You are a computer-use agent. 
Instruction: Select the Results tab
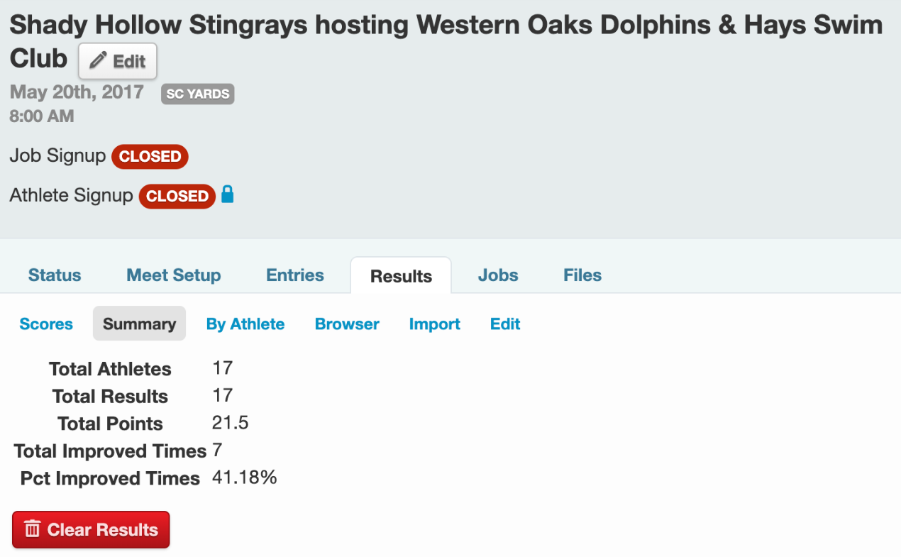click(x=401, y=276)
